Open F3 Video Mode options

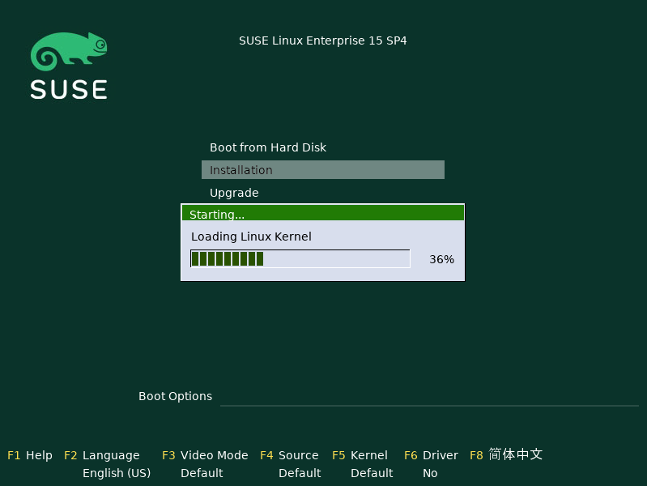205,455
